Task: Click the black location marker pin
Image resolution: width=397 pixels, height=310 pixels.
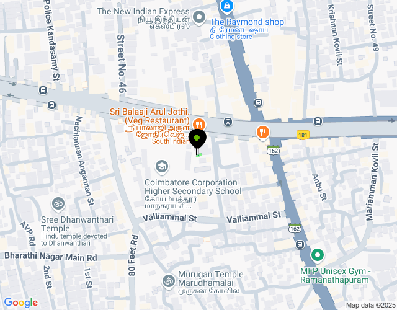Action: point(197,142)
